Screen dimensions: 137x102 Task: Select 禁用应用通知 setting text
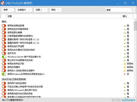tap(14, 67)
